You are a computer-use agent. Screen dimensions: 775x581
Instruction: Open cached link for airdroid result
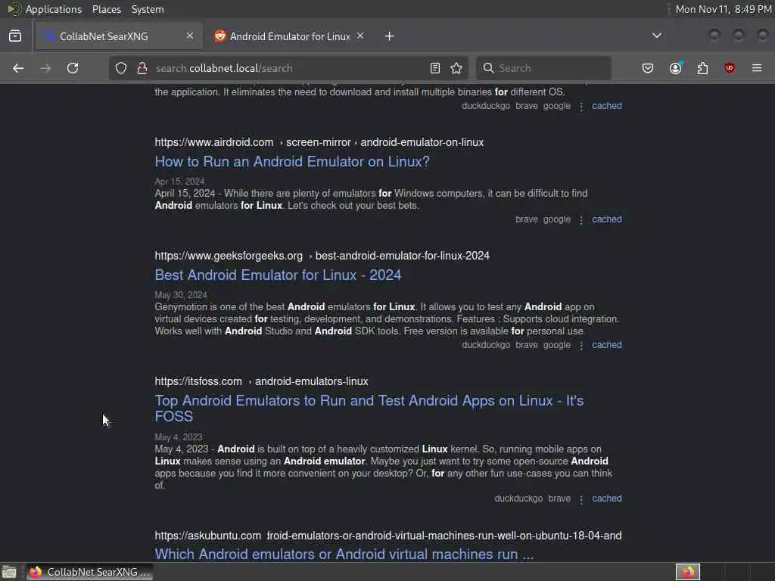606,219
